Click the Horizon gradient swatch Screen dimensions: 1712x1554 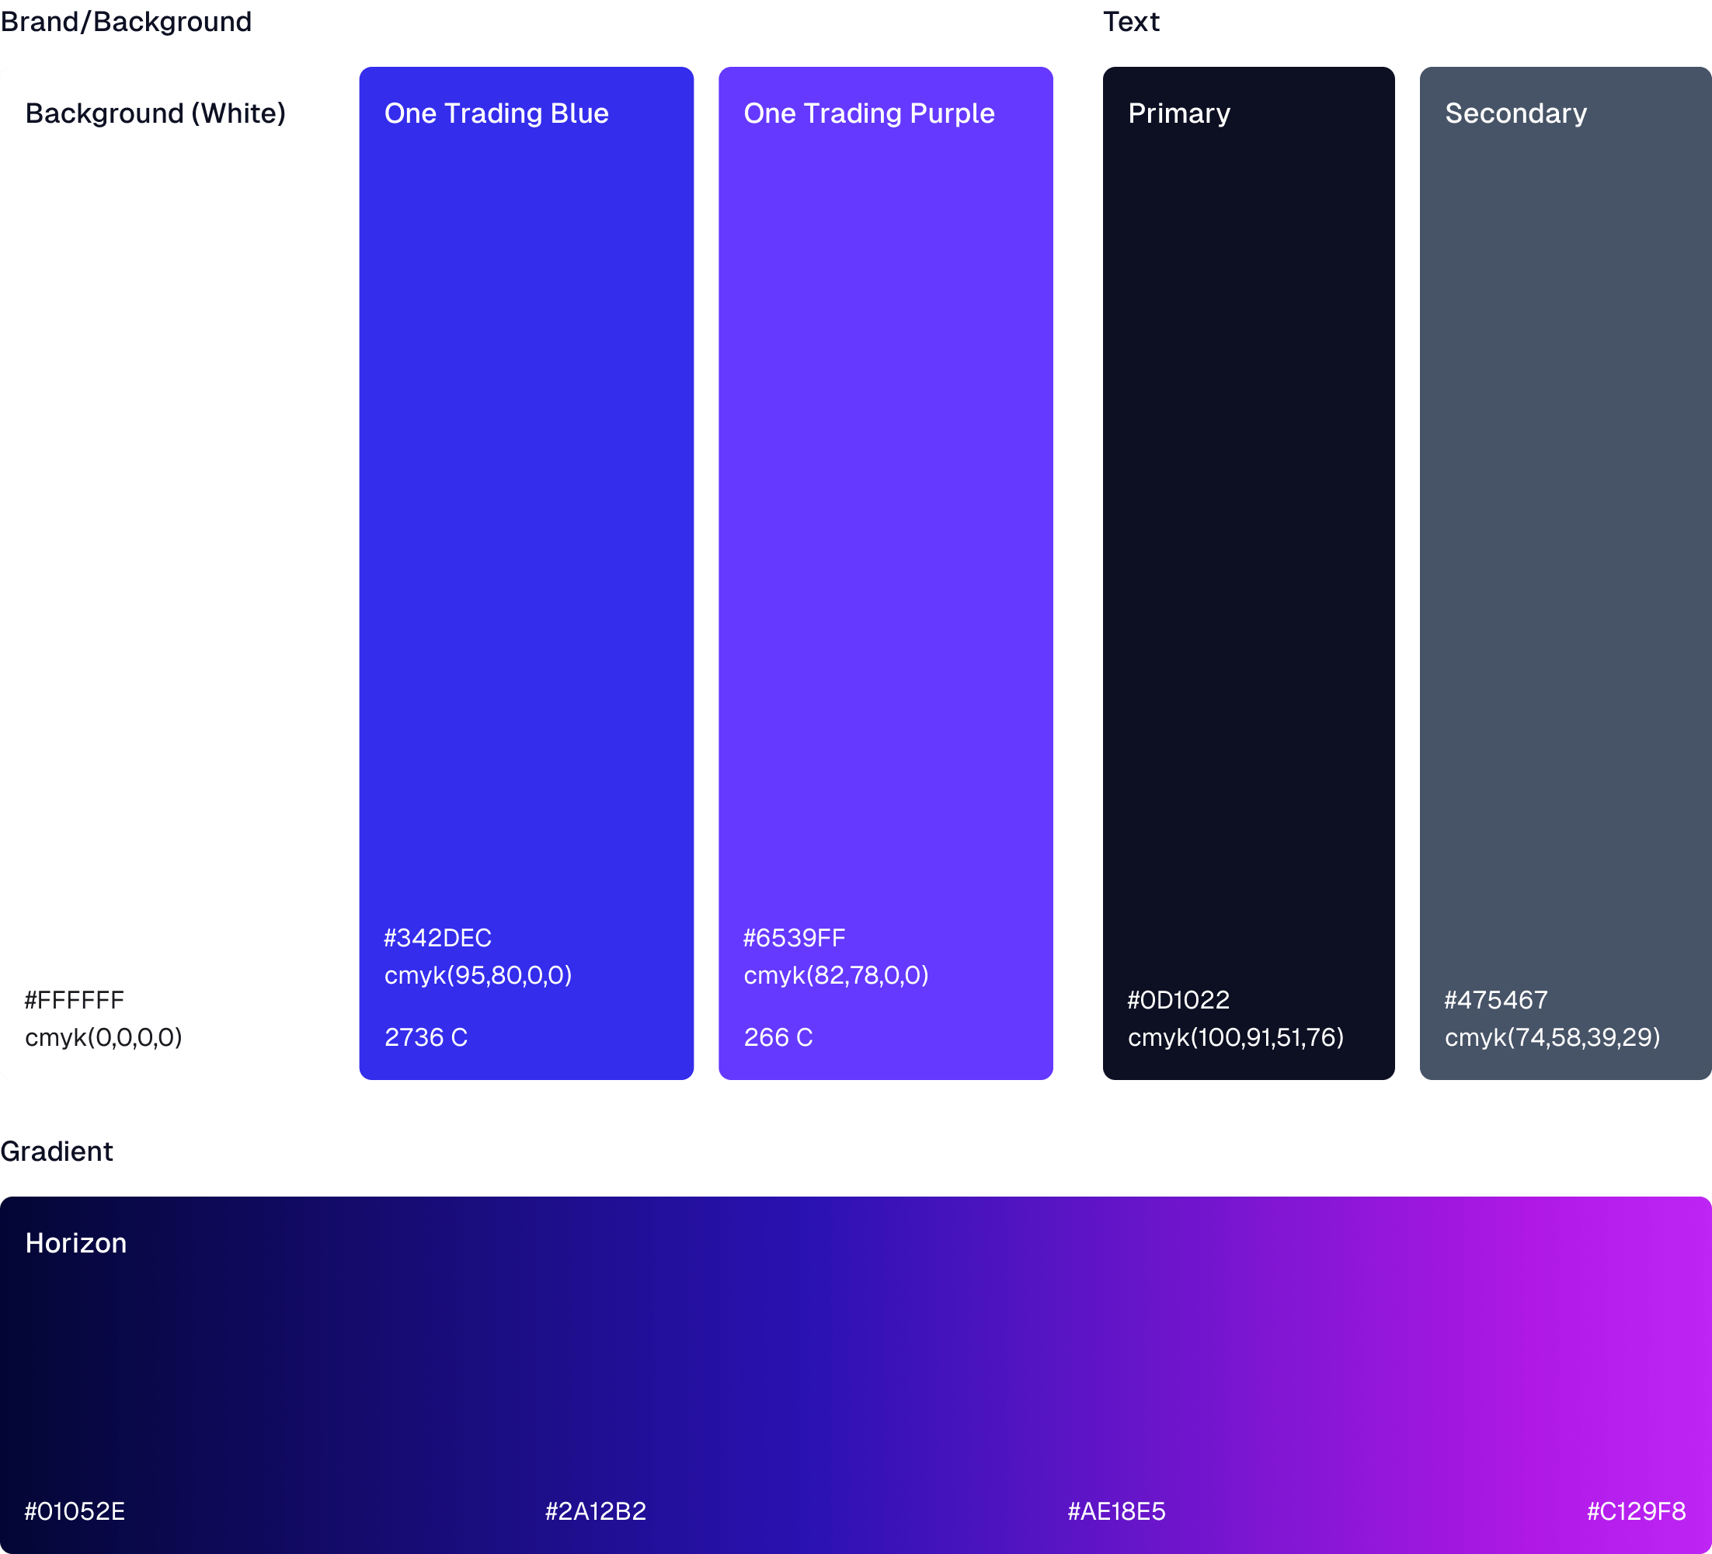[856, 1375]
